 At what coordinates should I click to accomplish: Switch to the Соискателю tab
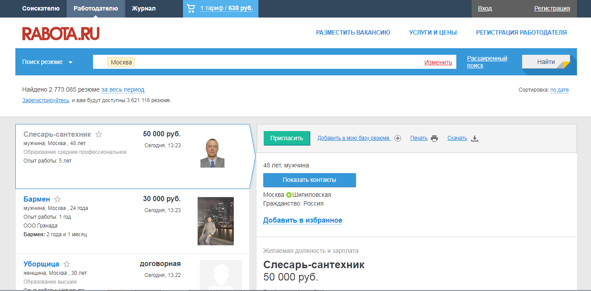(41, 8)
